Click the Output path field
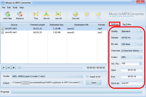146x97 pixels. [x=46, y=83]
